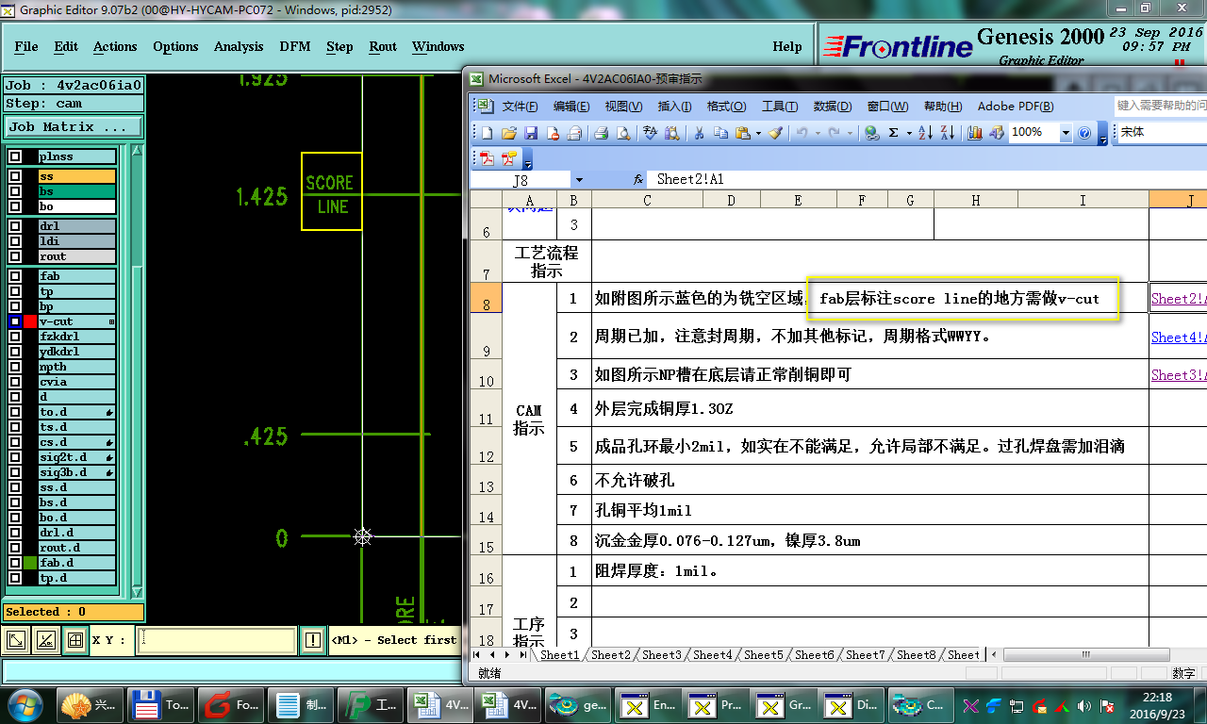Click exclamation mark button beside XY field
Viewport: 1207px width, 724px height.
pos(314,640)
